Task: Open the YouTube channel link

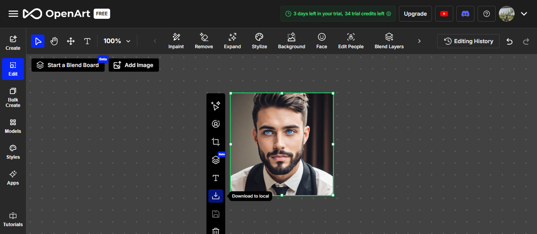Action: [x=444, y=14]
